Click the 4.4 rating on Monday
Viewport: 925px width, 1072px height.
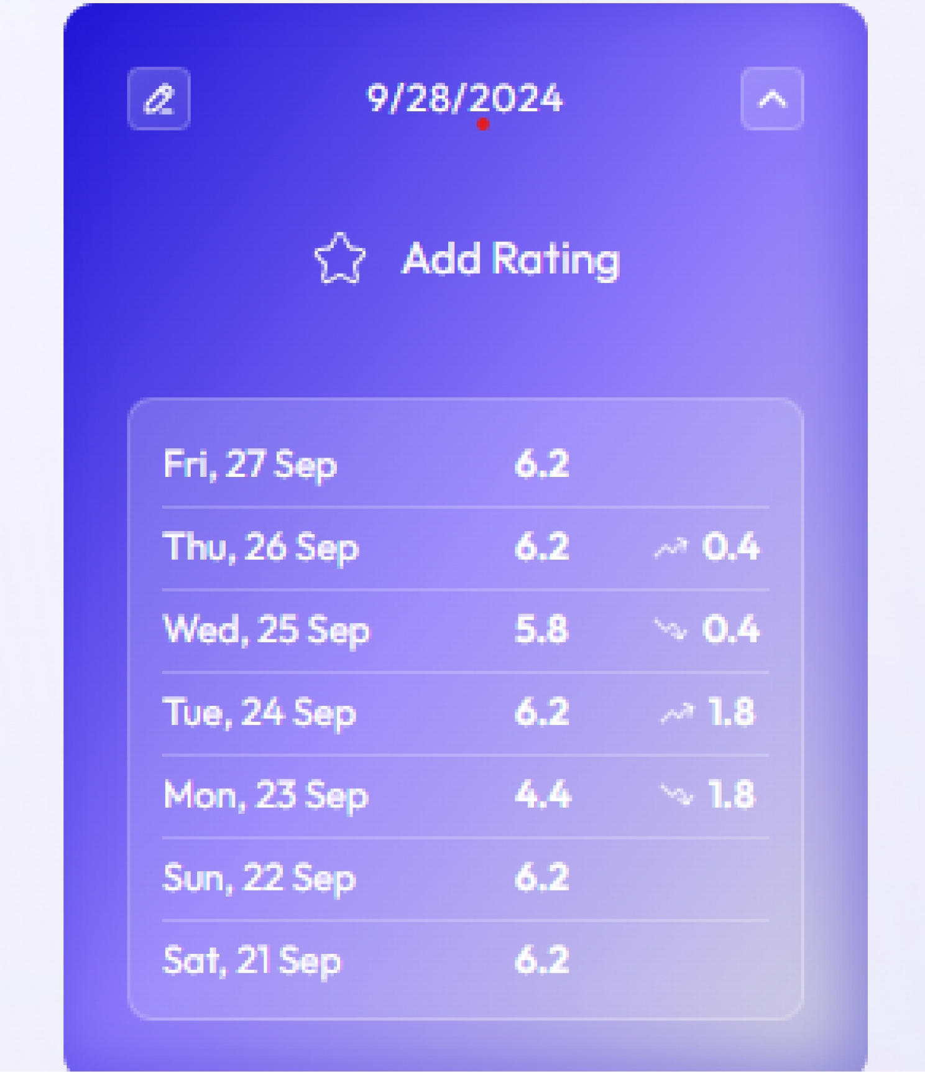click(x=542, y=795)
